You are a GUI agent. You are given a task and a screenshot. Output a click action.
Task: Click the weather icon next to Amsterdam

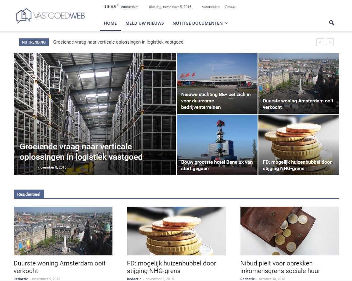tap(107, 7)
